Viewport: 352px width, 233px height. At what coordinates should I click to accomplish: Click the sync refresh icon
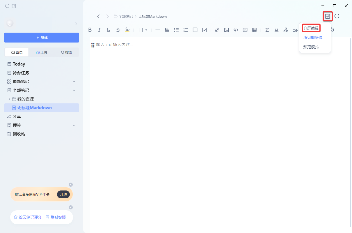pyautogui.click(x=7, y=6)
